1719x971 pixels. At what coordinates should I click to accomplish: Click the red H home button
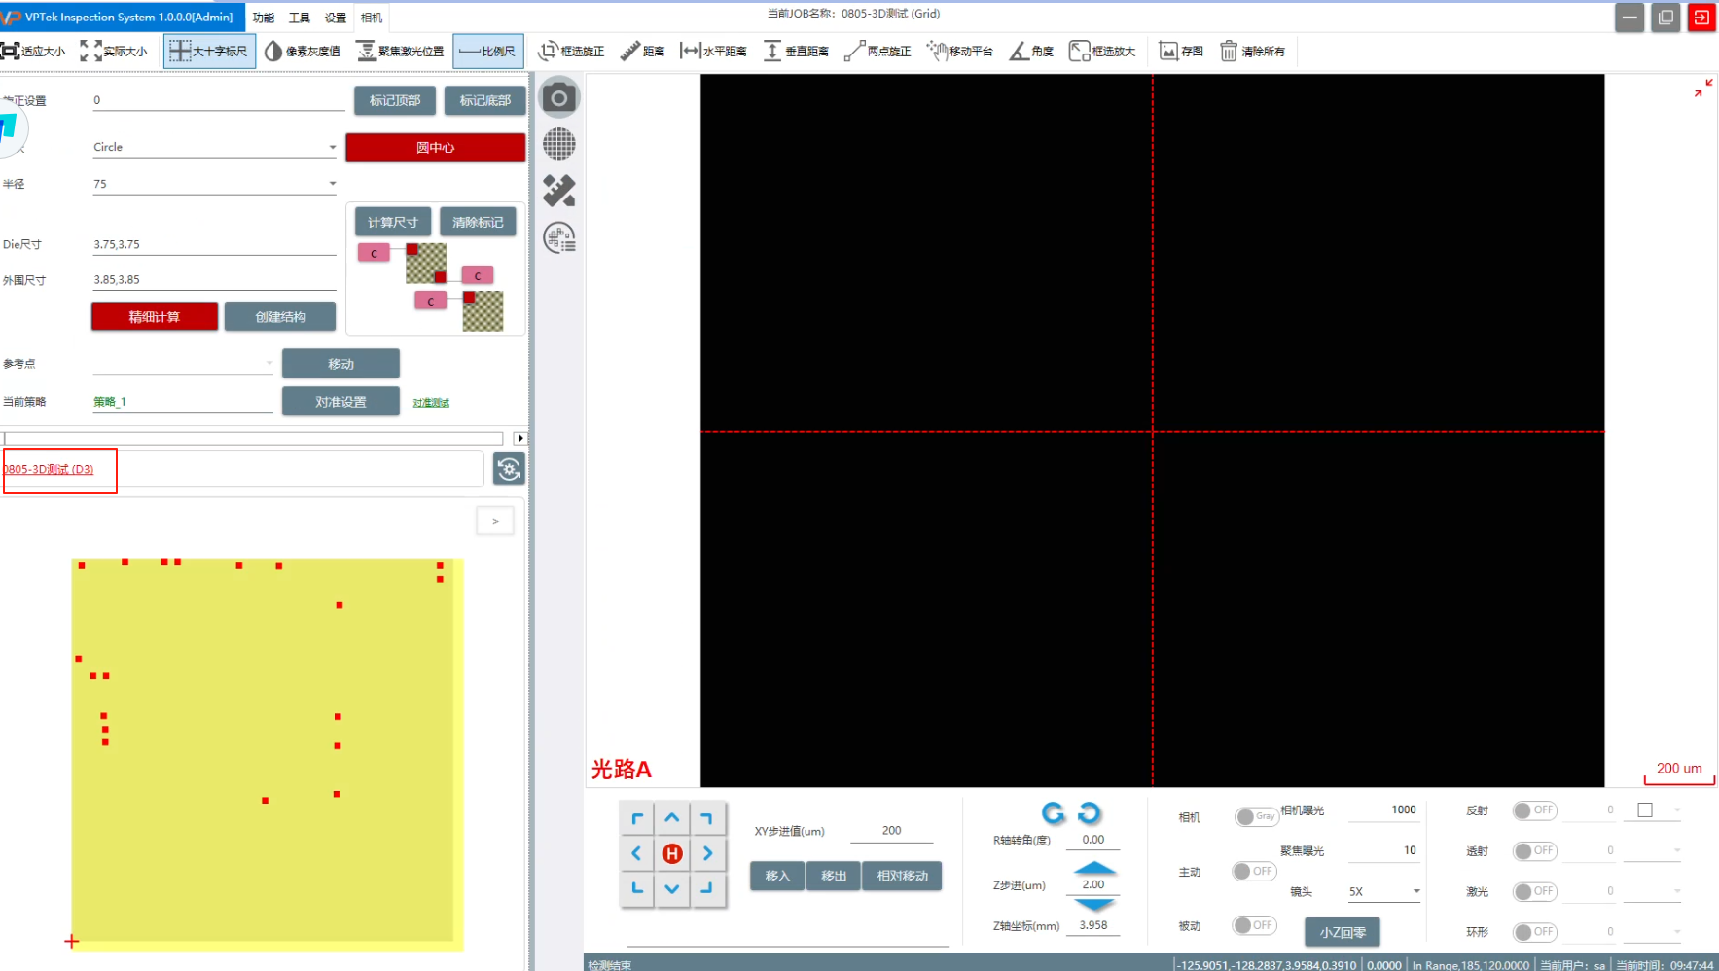click(x=672, y=854)
